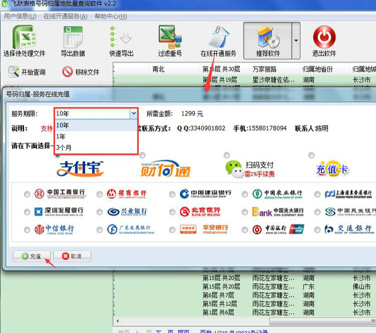The image size is (376, 333).
Task: Click the 快速导出 quick export icon
Action: (x=121, y=41)
